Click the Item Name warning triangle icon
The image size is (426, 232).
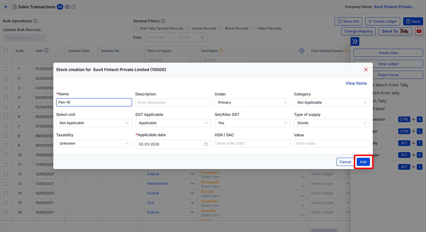click(221, 51)
